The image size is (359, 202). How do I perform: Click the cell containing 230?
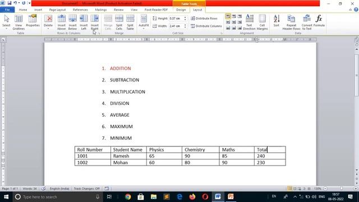[x=270, y=162]
